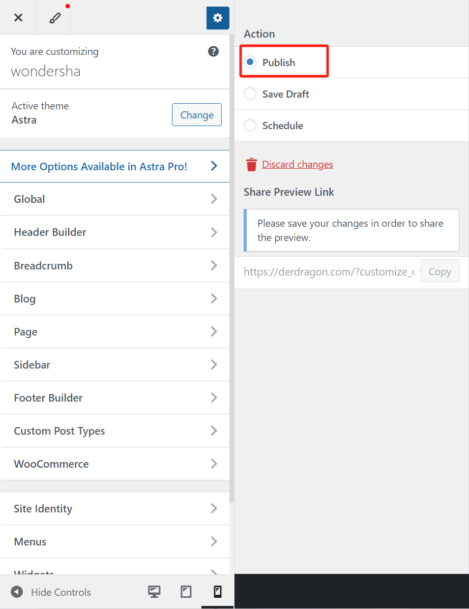Click the Change theme button

click(x=197, y=115)
